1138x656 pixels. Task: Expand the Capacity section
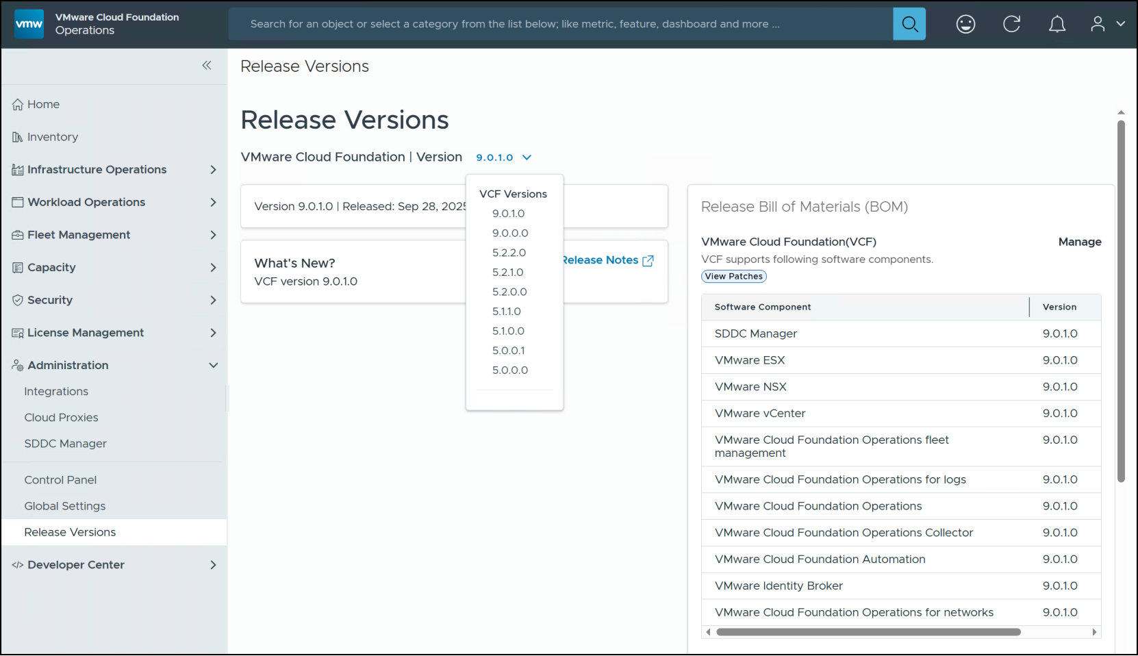(x=114, y=267)
